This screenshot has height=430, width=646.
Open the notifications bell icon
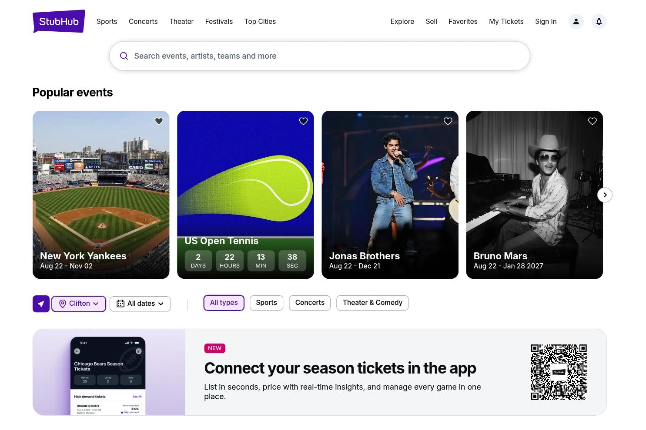point(599,22)
